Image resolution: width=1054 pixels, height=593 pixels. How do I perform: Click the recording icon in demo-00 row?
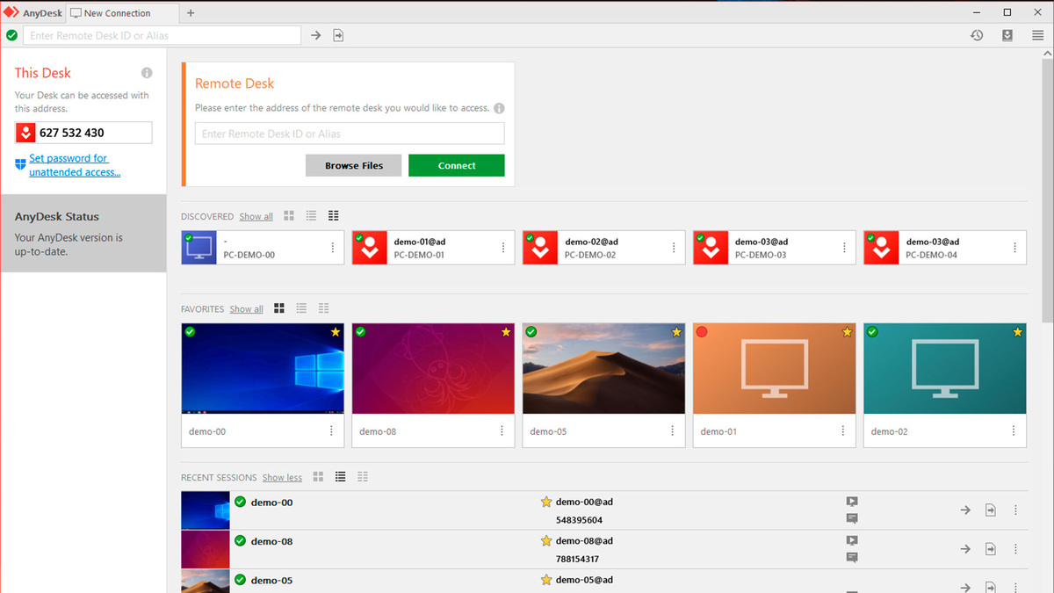click(851, 502)
